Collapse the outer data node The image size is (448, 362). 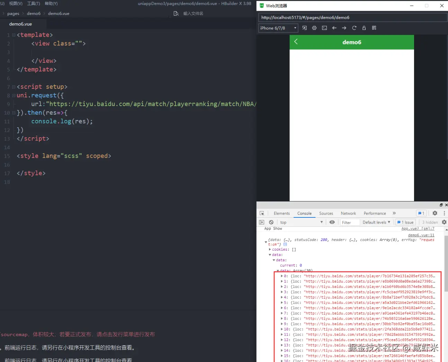(270, 255)
